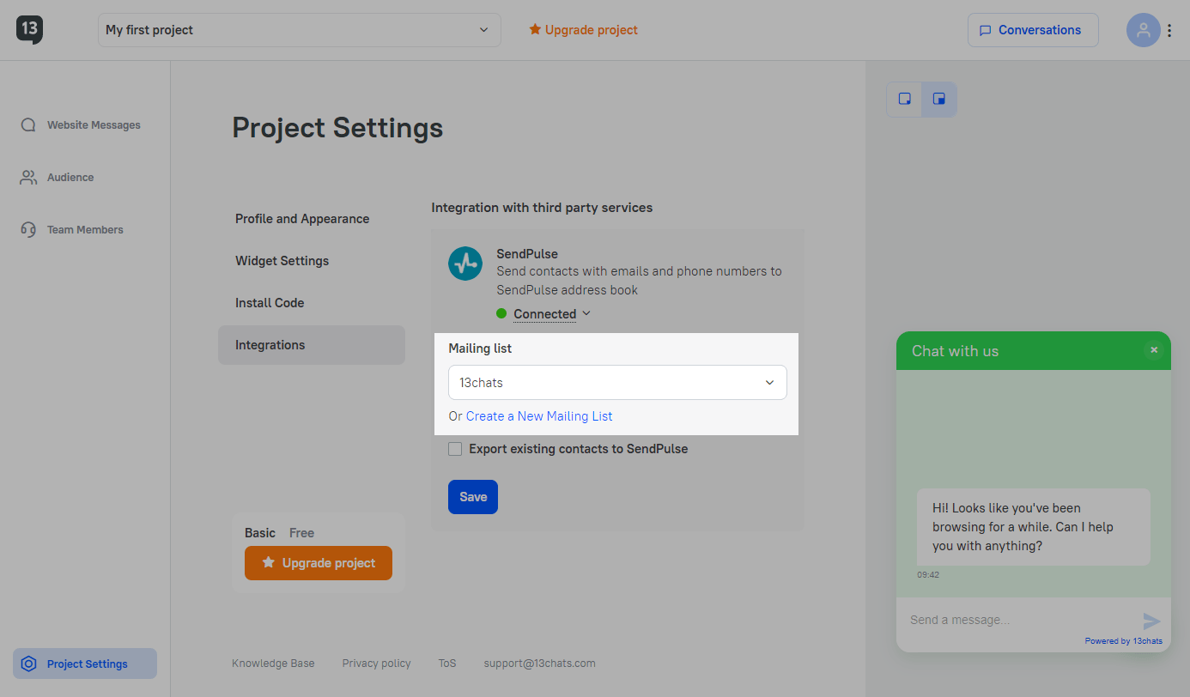Go to Website Messages in sidebar

pos(93,125)
